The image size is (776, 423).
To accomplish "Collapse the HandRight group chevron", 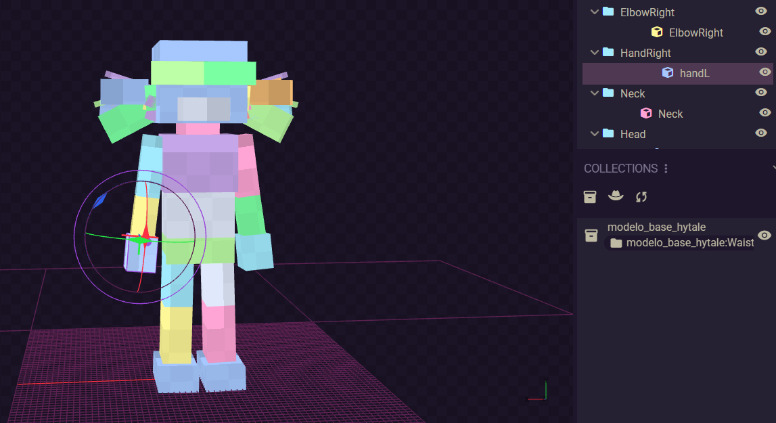I will [595, 52].
